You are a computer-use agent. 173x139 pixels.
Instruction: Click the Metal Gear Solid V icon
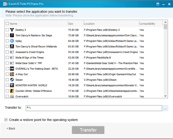[12, 63]
